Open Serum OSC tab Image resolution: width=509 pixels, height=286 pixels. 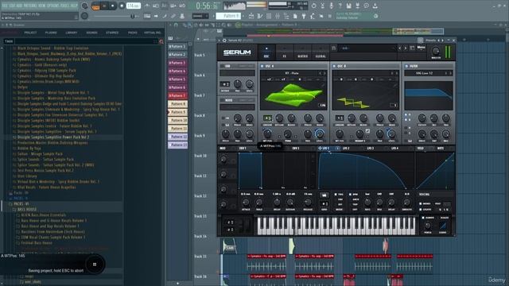[x=266, y=52]
